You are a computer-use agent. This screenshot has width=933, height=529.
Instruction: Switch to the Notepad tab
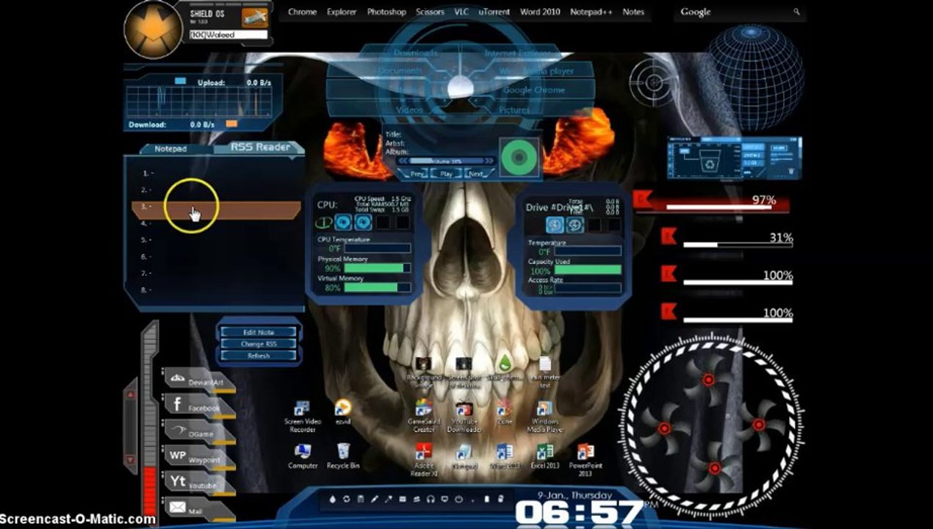[x=170, y=148]
